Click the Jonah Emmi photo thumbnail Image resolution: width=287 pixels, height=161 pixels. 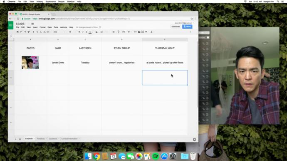[x=30, y=63]
